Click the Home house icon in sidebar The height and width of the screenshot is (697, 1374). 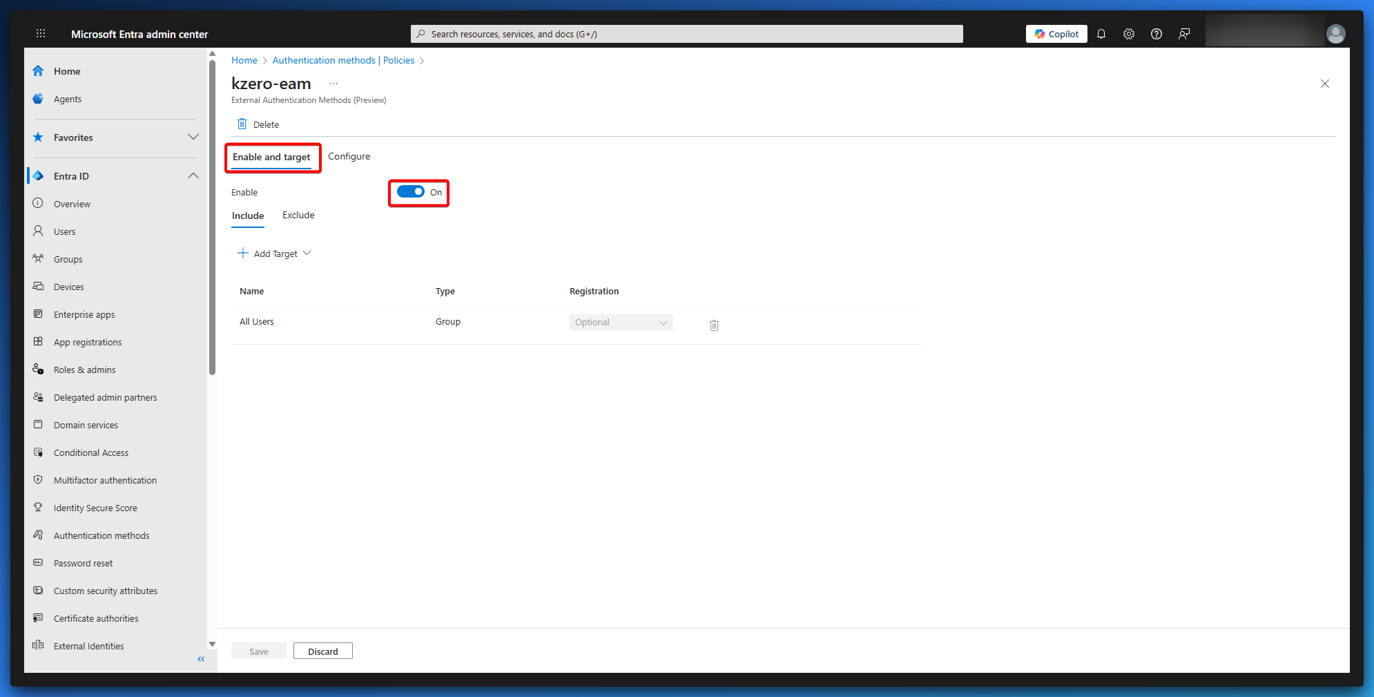pyautogui.click(x=38, y=71)
